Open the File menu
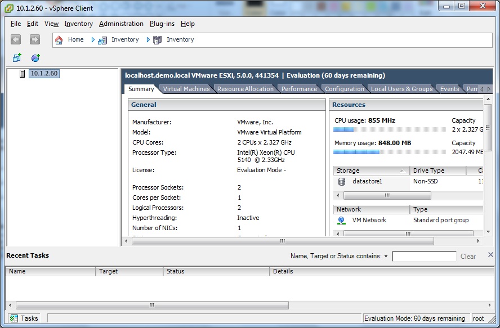The width and height of the screenshot is (500, 328). click(x=16, y=24)
